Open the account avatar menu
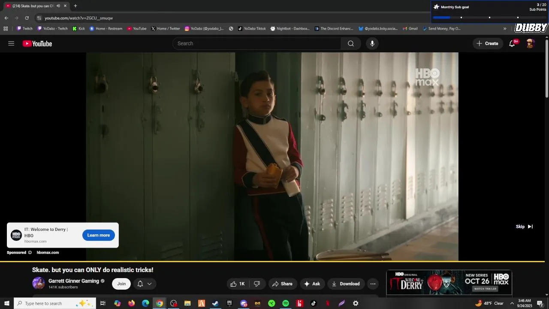This screenshot has height=309, width=549. [530, 43]
